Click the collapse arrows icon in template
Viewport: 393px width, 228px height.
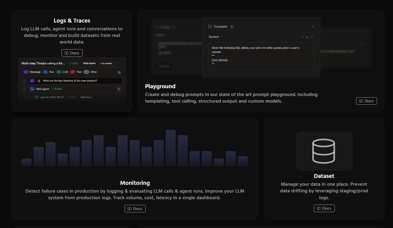coord(303,37)
